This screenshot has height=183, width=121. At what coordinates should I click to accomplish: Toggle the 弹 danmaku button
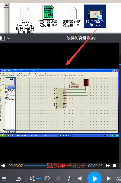[58, 178]
